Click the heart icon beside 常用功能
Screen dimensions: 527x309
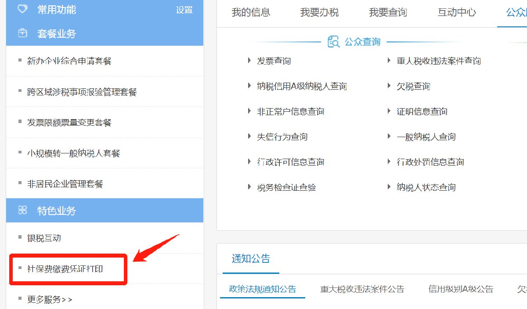(22, 10)
